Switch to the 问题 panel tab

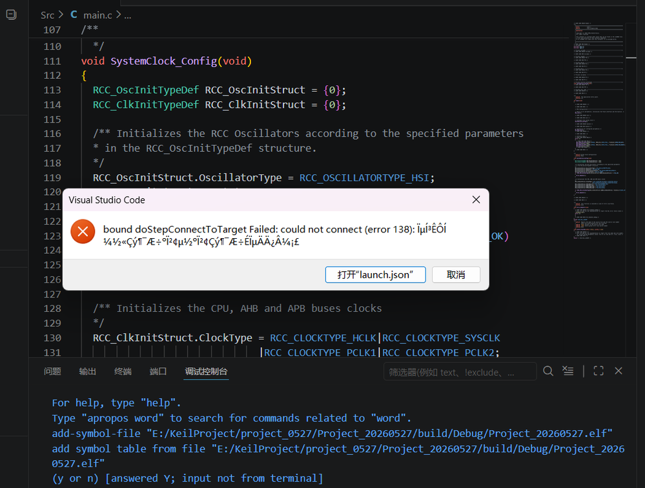[52, 372]
